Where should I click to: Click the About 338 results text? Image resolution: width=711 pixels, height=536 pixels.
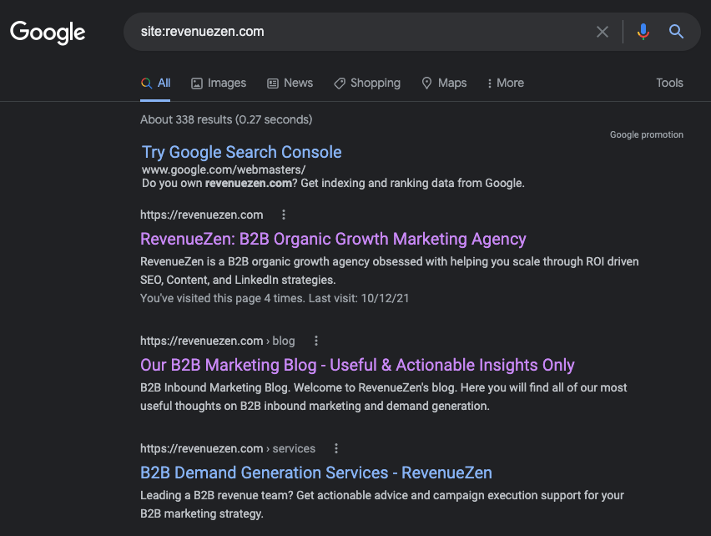226,119
